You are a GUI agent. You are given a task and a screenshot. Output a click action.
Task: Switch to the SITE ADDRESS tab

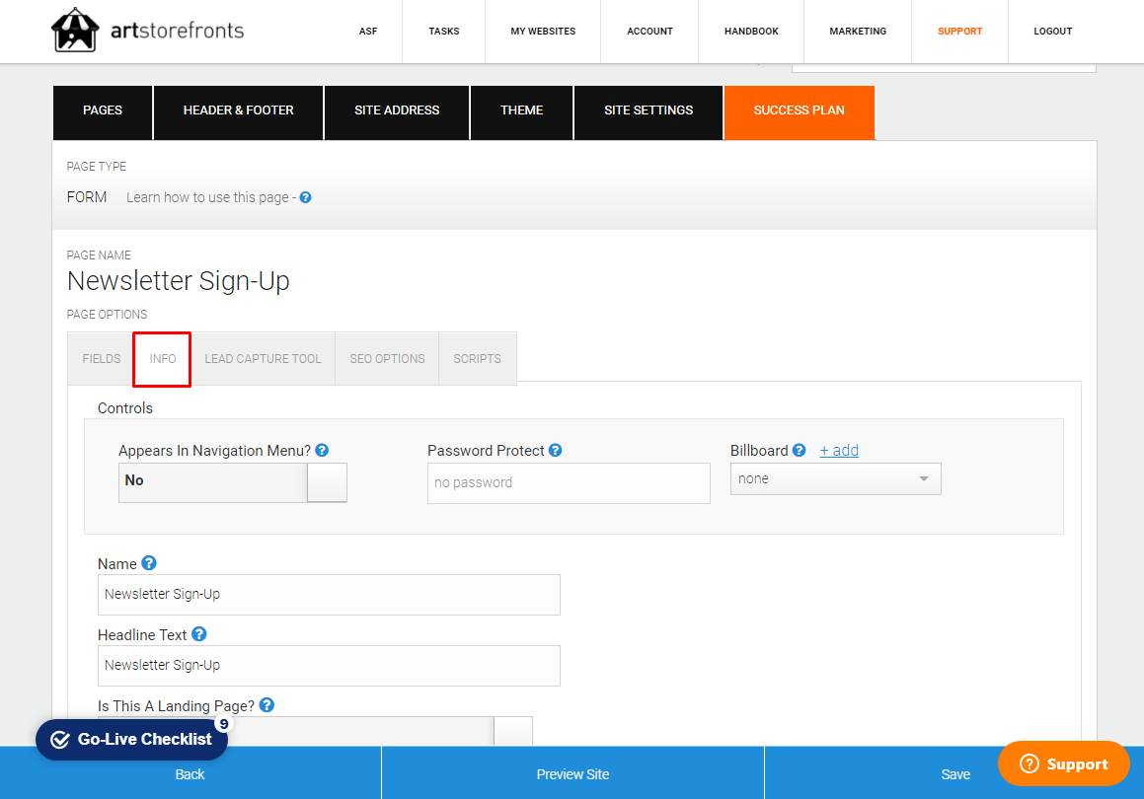397,112
